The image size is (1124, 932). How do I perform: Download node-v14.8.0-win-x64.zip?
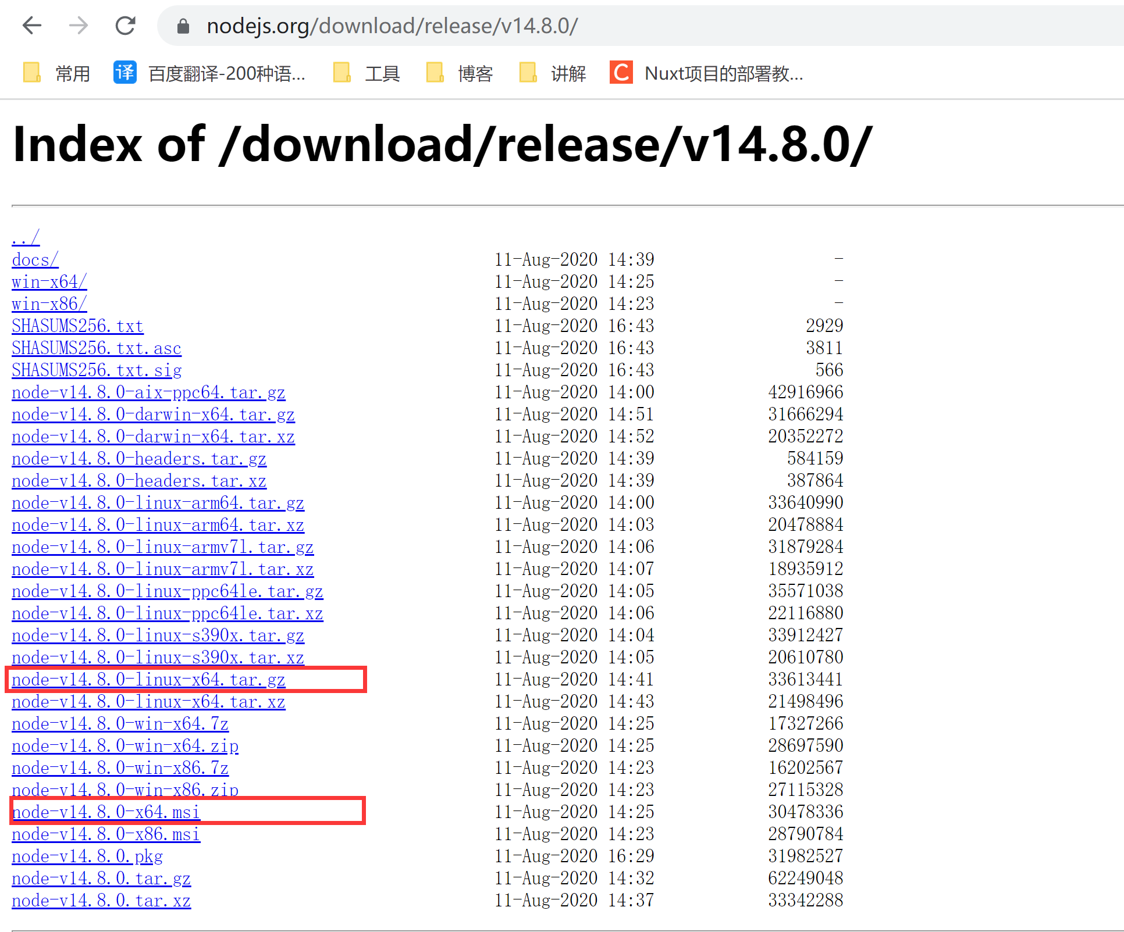pos(125,746)
